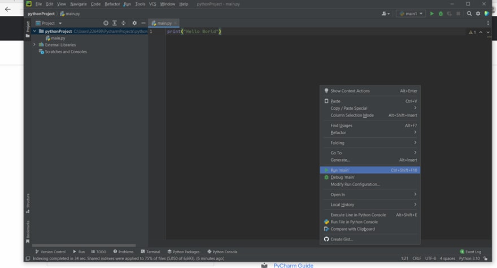497x268 pixels.
Task: Go to previous highlighted error arrow
Action: tap(481, 32)
